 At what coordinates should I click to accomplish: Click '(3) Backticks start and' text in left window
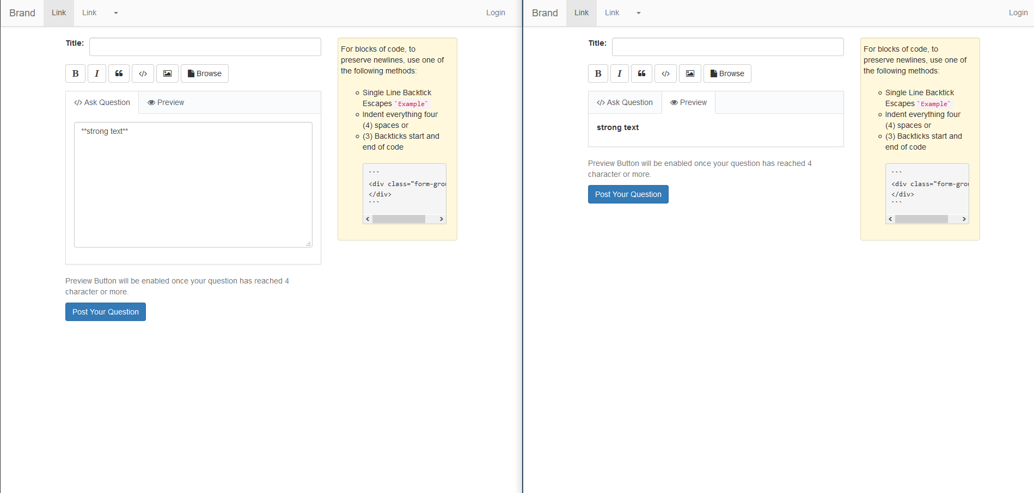pos(401,136)
